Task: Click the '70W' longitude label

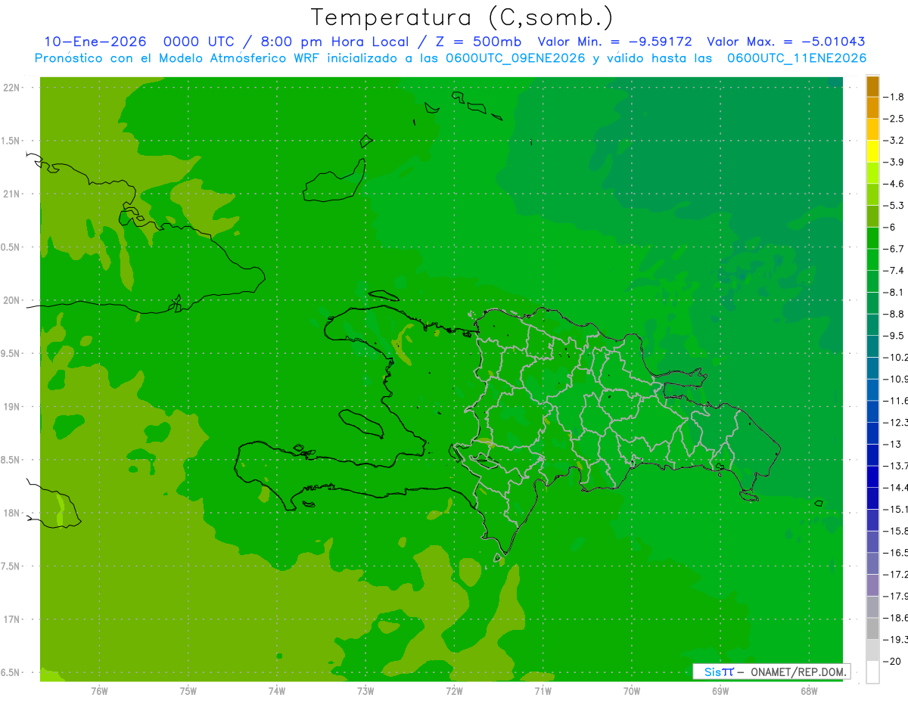Action: 632,690
